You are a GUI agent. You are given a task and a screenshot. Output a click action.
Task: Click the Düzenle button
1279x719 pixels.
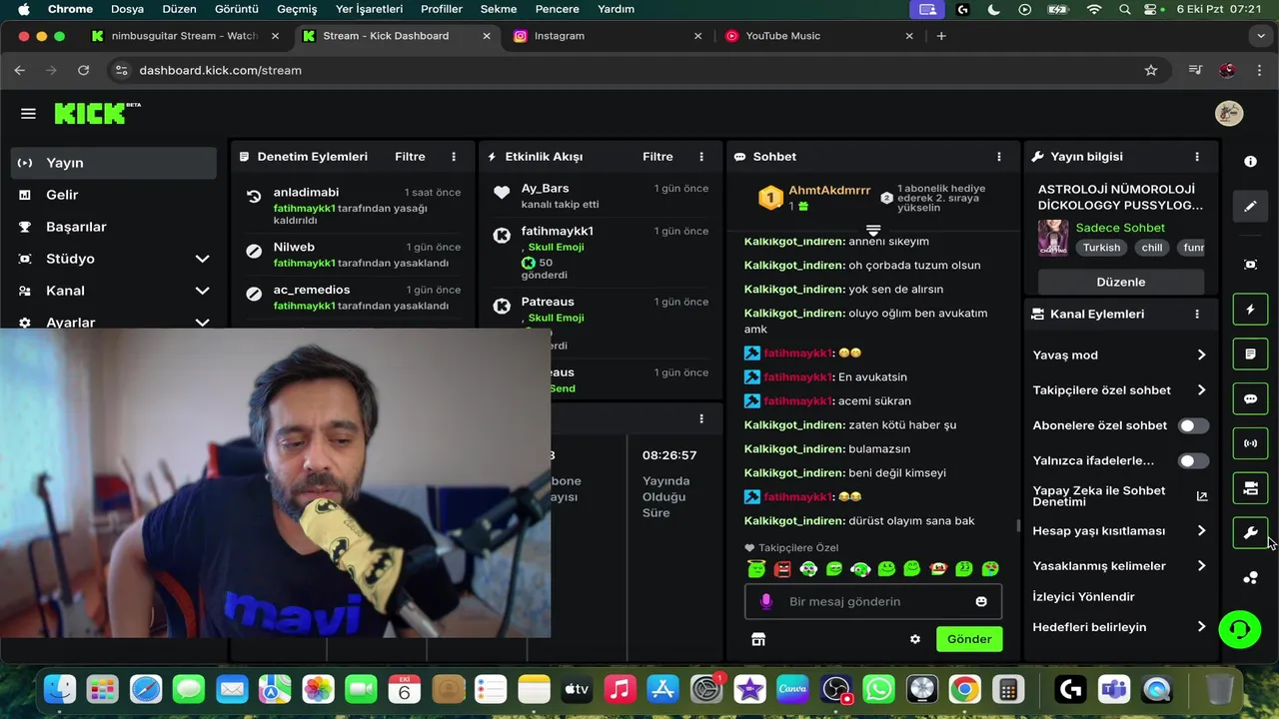[1121, 282]
